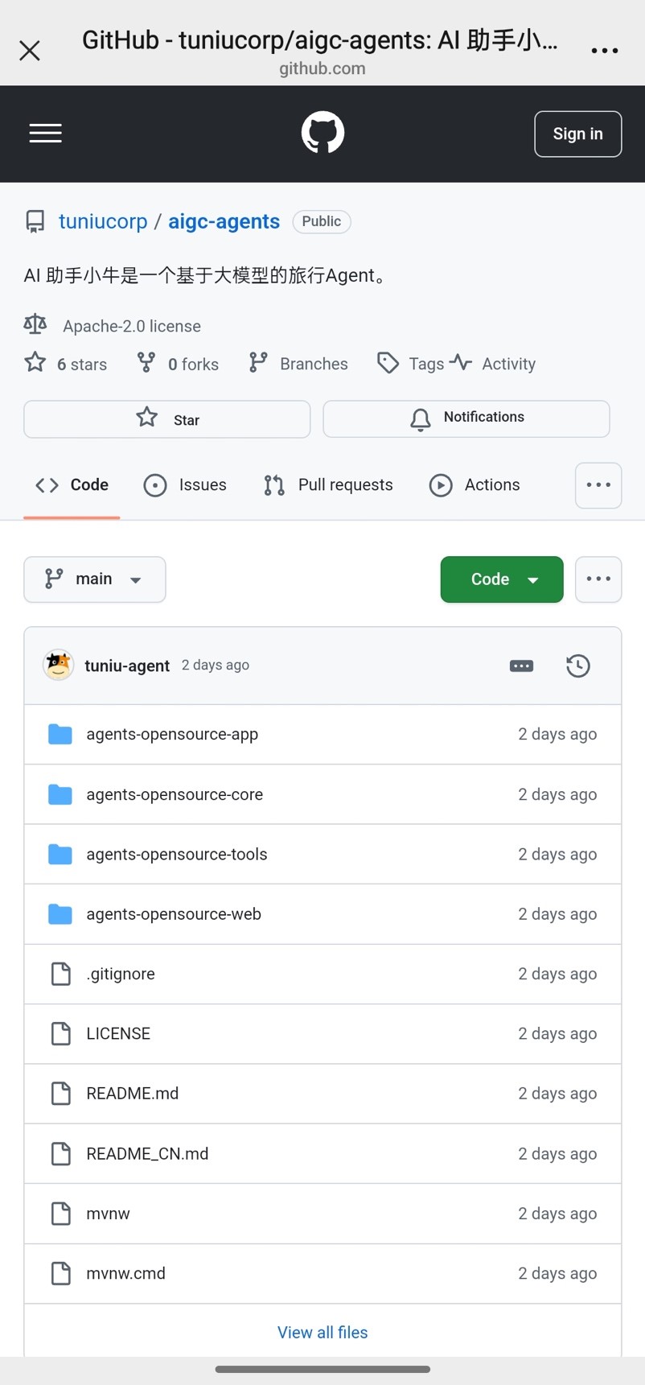645x1385 pixels.
Task: Click the tuniu-agent avatar image
Action: pyautogui.click(x=58, y=666)
